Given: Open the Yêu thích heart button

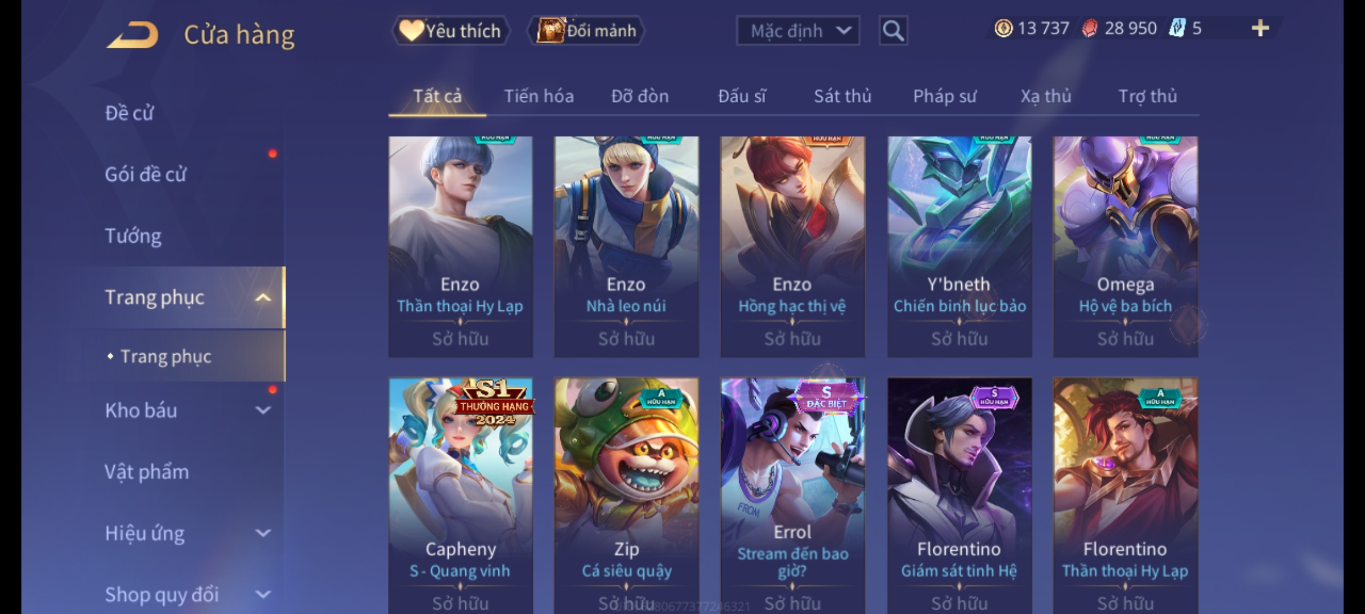Looking at the screenshot, I should pyautogui.click(x=450, y=31).
